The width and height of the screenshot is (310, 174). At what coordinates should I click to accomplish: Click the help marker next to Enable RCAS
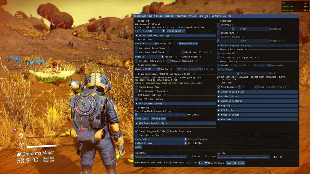pos(237,33)
